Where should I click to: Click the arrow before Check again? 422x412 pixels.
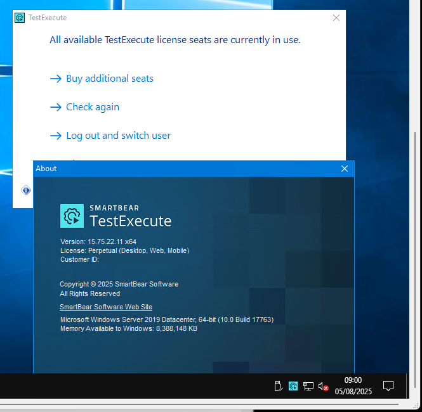[56, 107]
